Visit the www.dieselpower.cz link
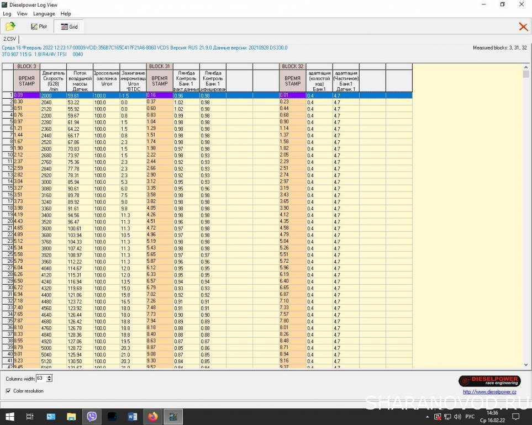Image resolution: width=532 pixels, height=425 pixels. click(x=489, y=391)
